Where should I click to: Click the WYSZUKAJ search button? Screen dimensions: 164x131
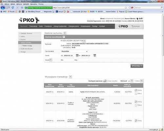coord(137,66)
